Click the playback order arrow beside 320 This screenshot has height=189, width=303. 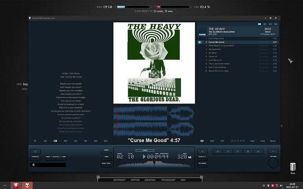click(190, 157)
